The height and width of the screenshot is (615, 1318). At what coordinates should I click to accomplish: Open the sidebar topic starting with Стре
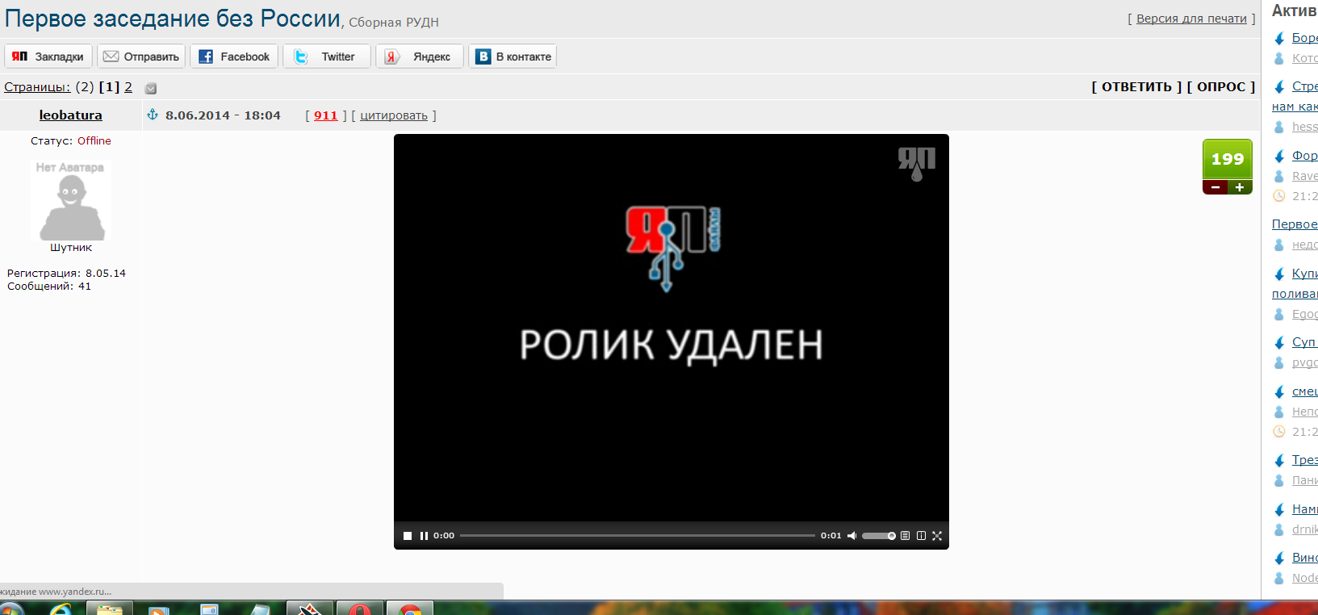(x=1304, y=86)
